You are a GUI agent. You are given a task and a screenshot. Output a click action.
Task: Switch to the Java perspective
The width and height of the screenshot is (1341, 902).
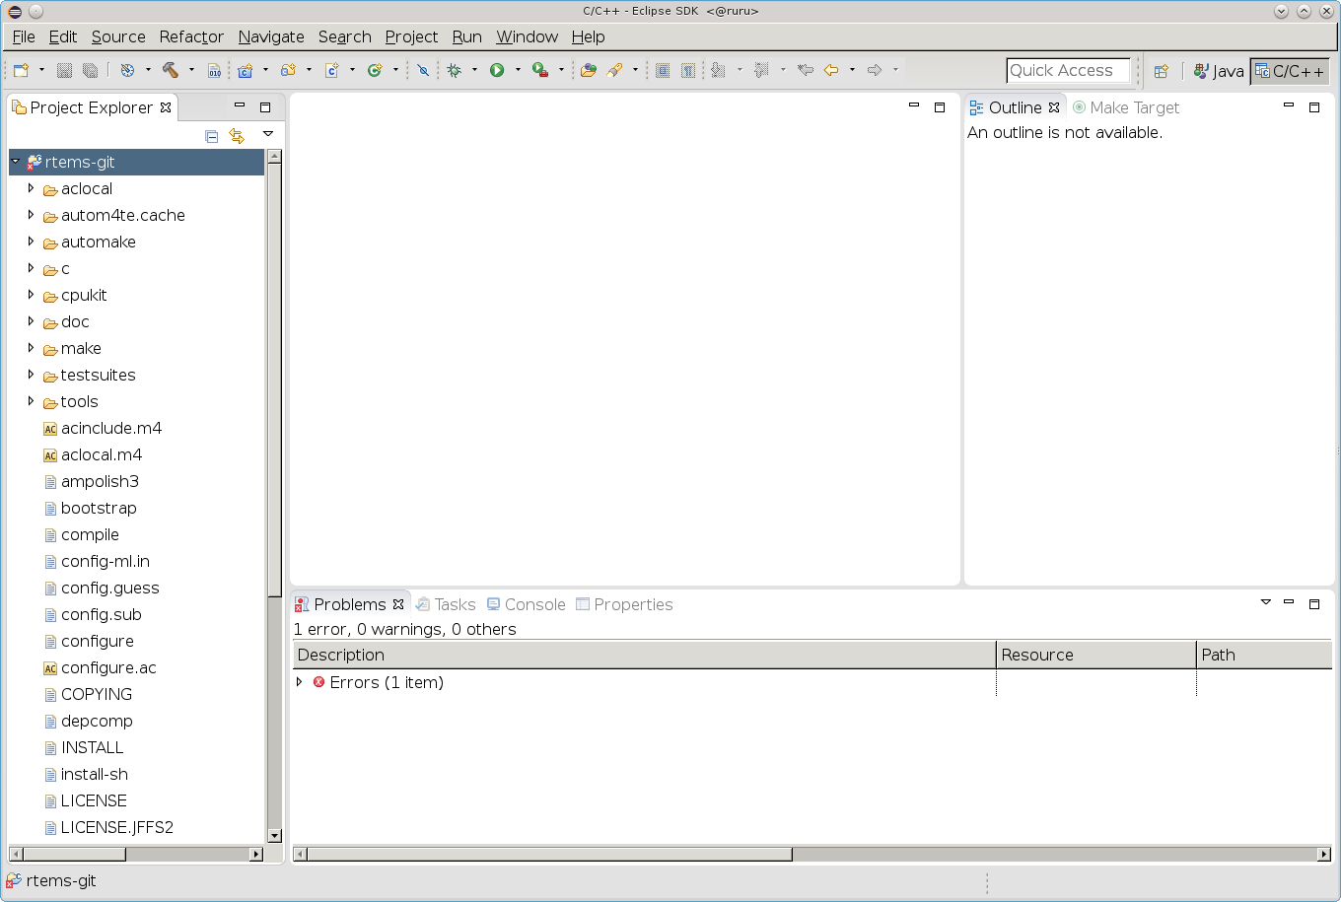point(1219,71)
